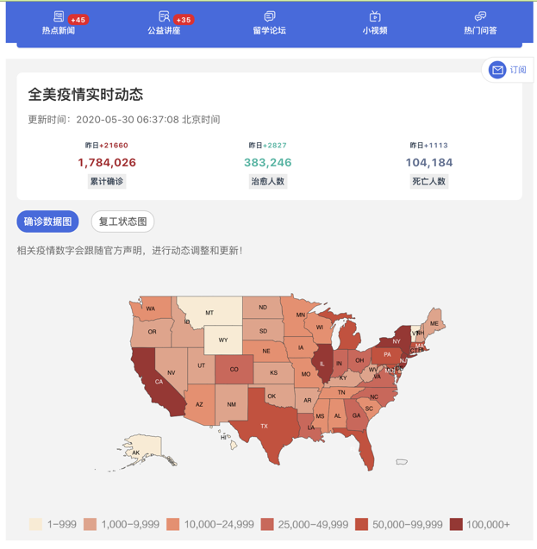Image resolution: width=537 pixels, height=549 pixels.
Task: Click Alaska on the map
Action: point(138,449)
